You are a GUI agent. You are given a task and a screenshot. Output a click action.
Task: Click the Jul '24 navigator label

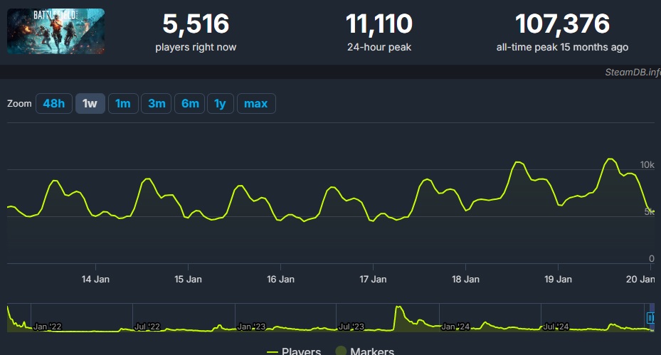pos(556,327)
